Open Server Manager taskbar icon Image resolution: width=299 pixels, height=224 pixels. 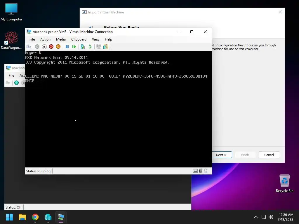pos(48,217)
